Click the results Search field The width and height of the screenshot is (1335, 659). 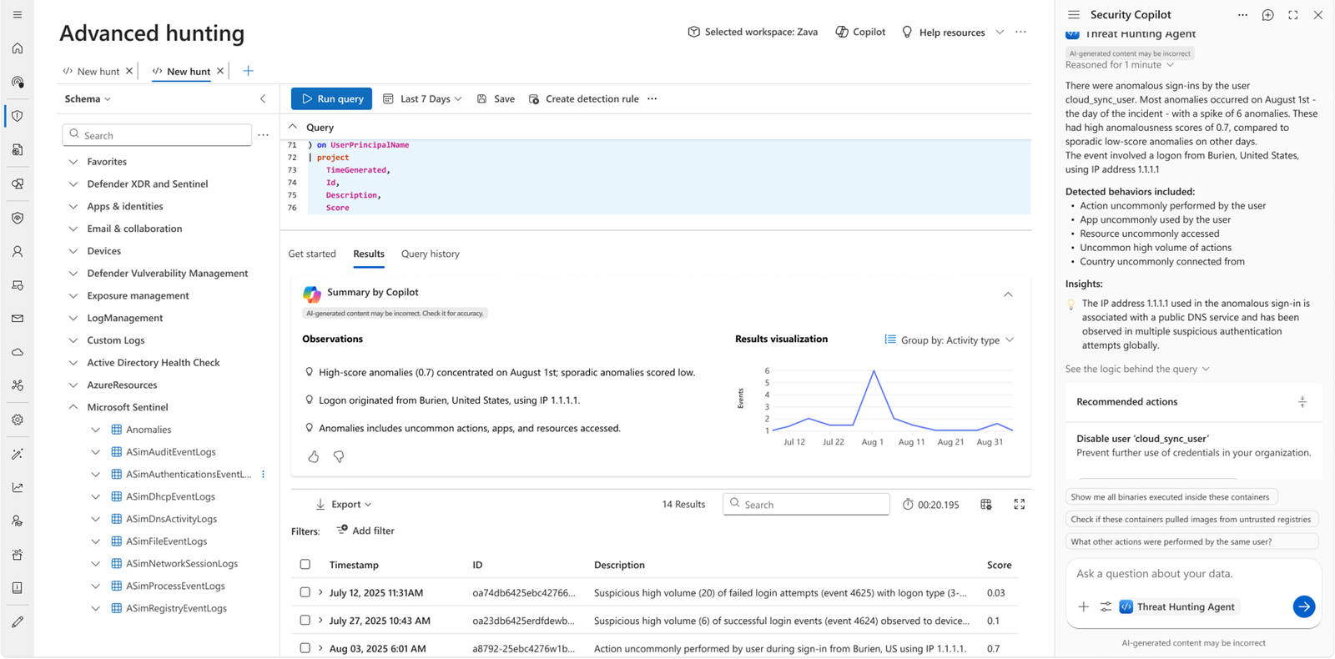coord(806,504)
